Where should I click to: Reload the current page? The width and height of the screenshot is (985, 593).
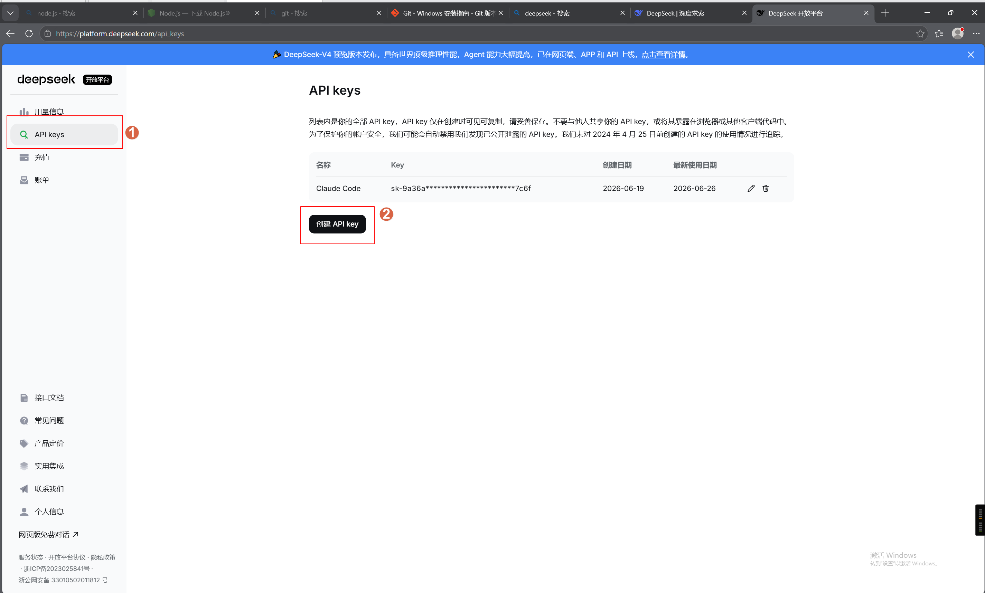point(29,34)
